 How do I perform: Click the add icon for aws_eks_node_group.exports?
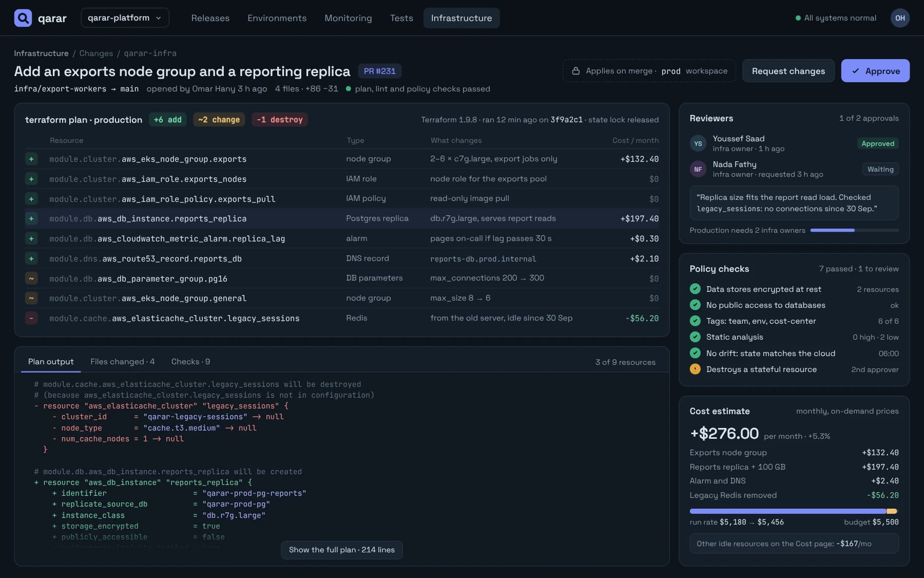[31, 159]
